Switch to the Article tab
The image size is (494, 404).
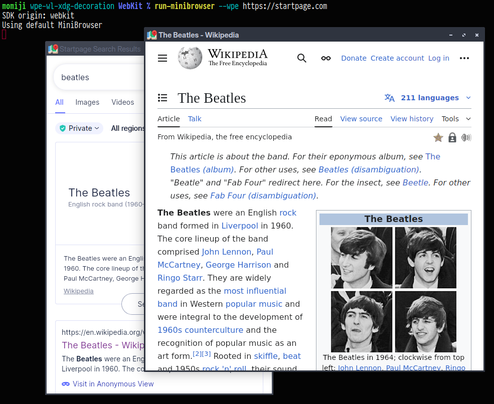[x=169, y=119]
